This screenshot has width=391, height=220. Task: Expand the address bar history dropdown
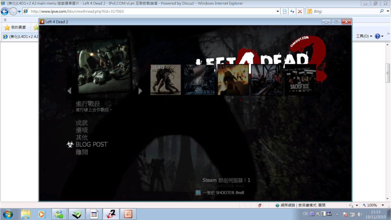click(278, 11)
